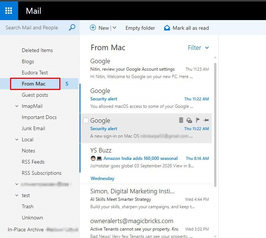Click the scrollbar down arrow
This screenshot has height=238, width=266.
coord(215,236)
